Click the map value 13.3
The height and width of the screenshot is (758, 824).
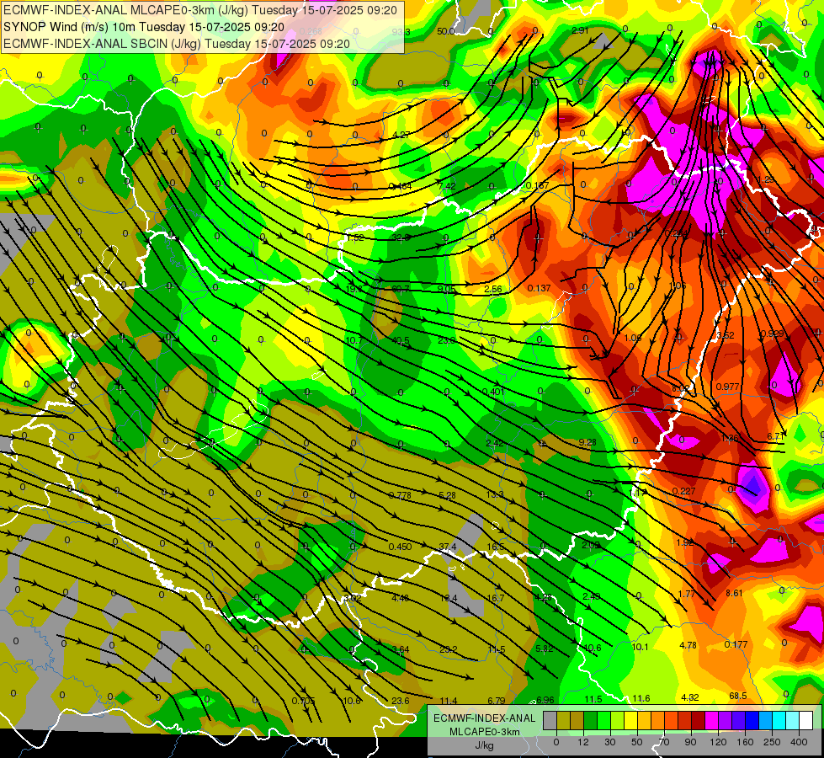(x=495, y=494)
